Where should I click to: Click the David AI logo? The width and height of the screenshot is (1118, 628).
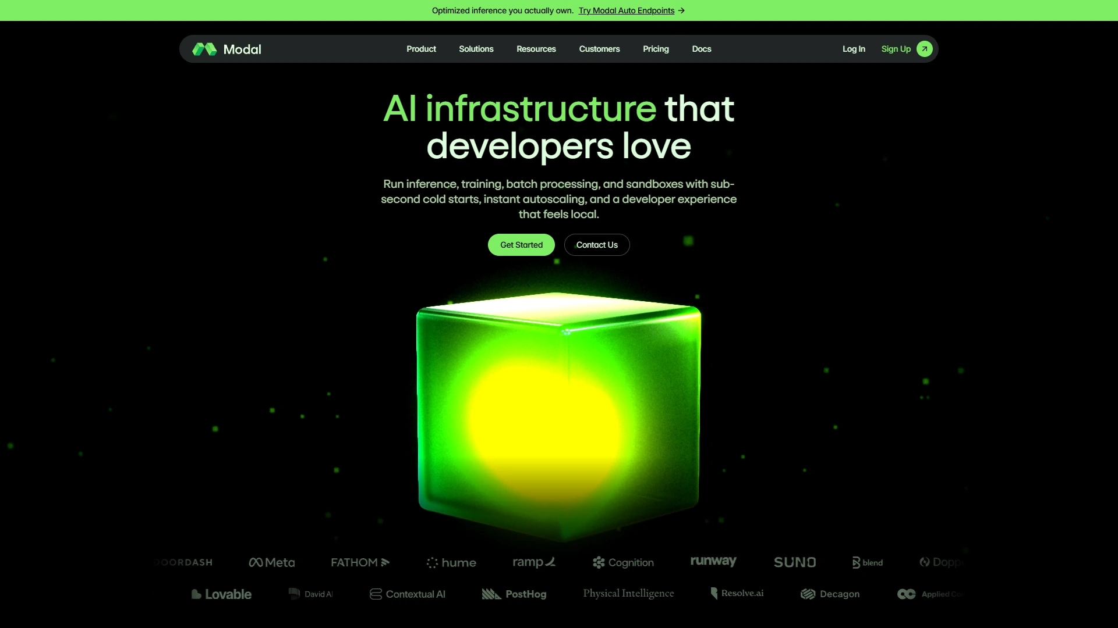point(311,594)
